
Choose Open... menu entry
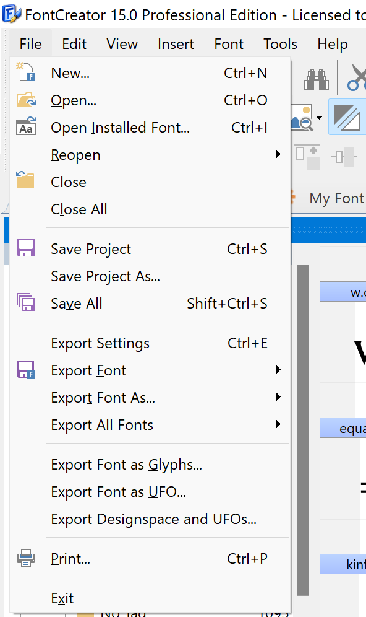click(x=150, y=100)
